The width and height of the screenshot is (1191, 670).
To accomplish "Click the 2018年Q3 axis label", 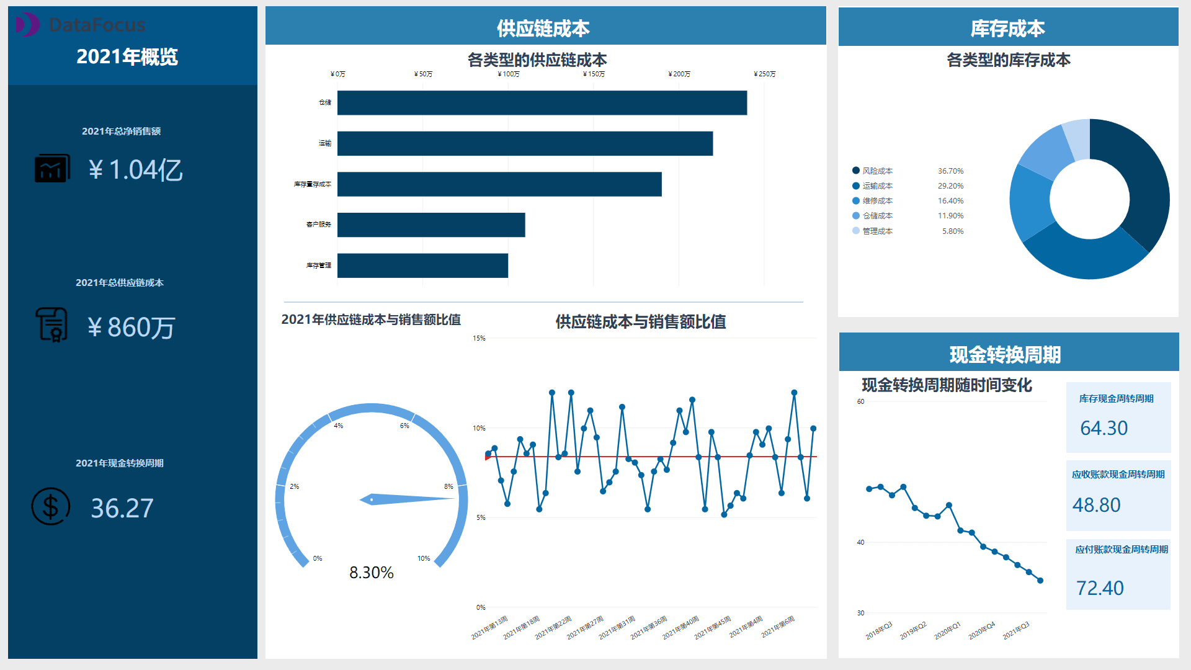I will coord(880,630).
